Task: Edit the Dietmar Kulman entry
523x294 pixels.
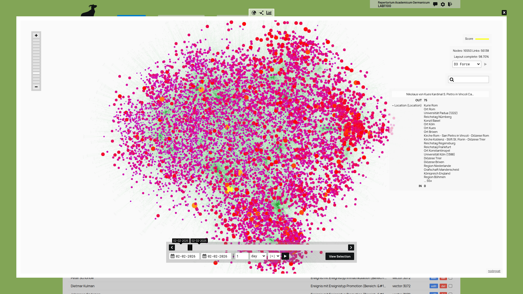Action: pos(434,286)
